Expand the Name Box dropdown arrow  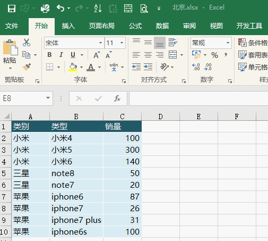click(48, 98)
